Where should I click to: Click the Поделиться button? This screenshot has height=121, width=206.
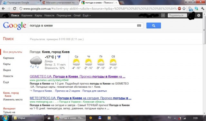pyautogui.click(x=177, y=15)
